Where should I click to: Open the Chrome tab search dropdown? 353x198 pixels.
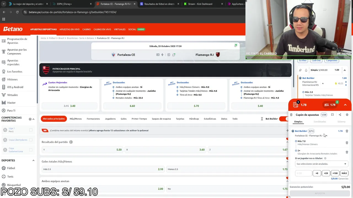pos(3,4)
